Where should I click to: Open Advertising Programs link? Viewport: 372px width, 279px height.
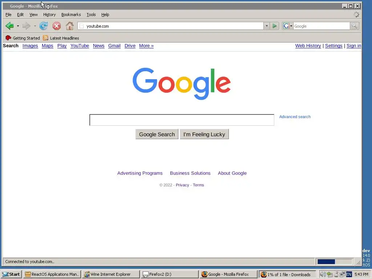pyautogui.click(x=140, y=173)
